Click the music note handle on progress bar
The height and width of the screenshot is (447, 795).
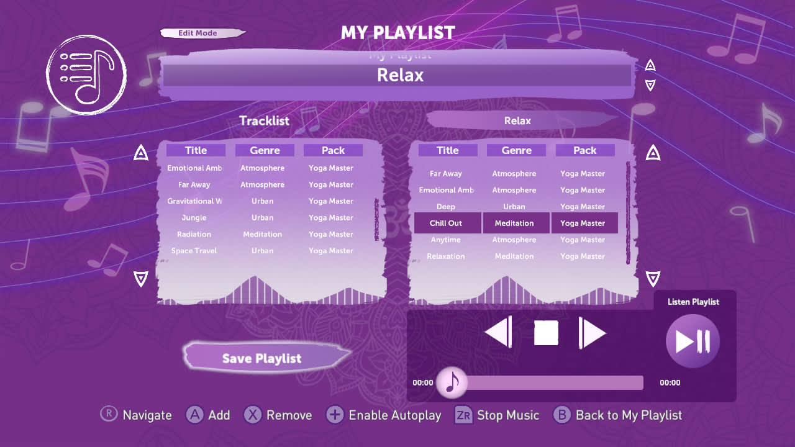[x=452, y=382]
